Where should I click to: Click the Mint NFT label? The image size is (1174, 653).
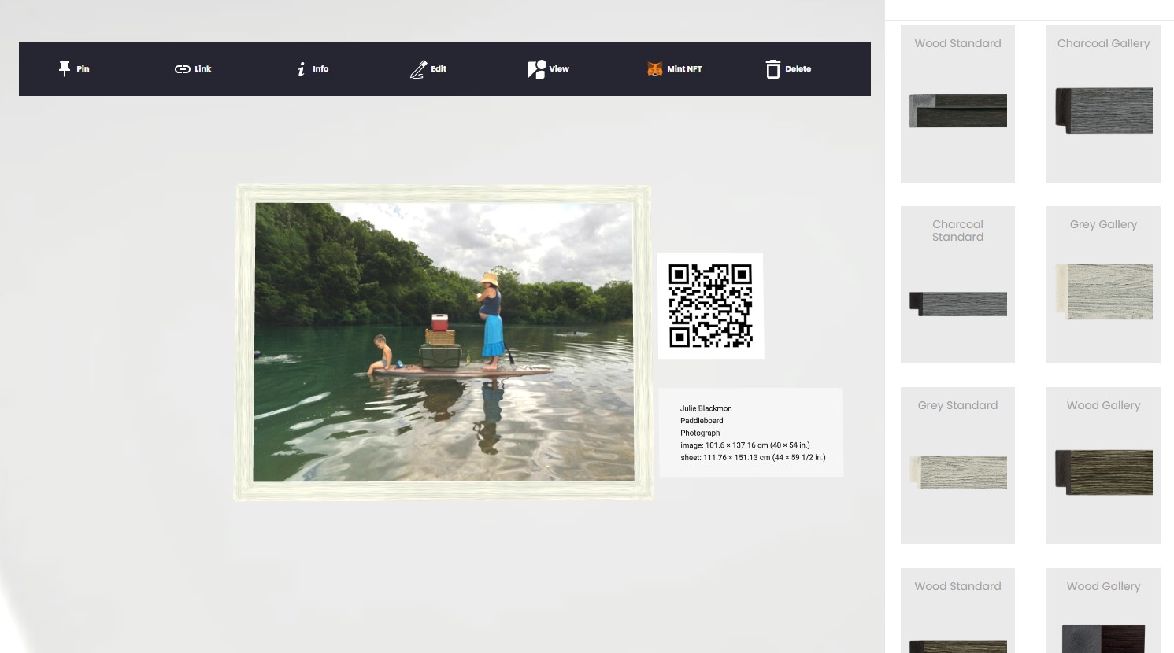click(x=684, y=69)
